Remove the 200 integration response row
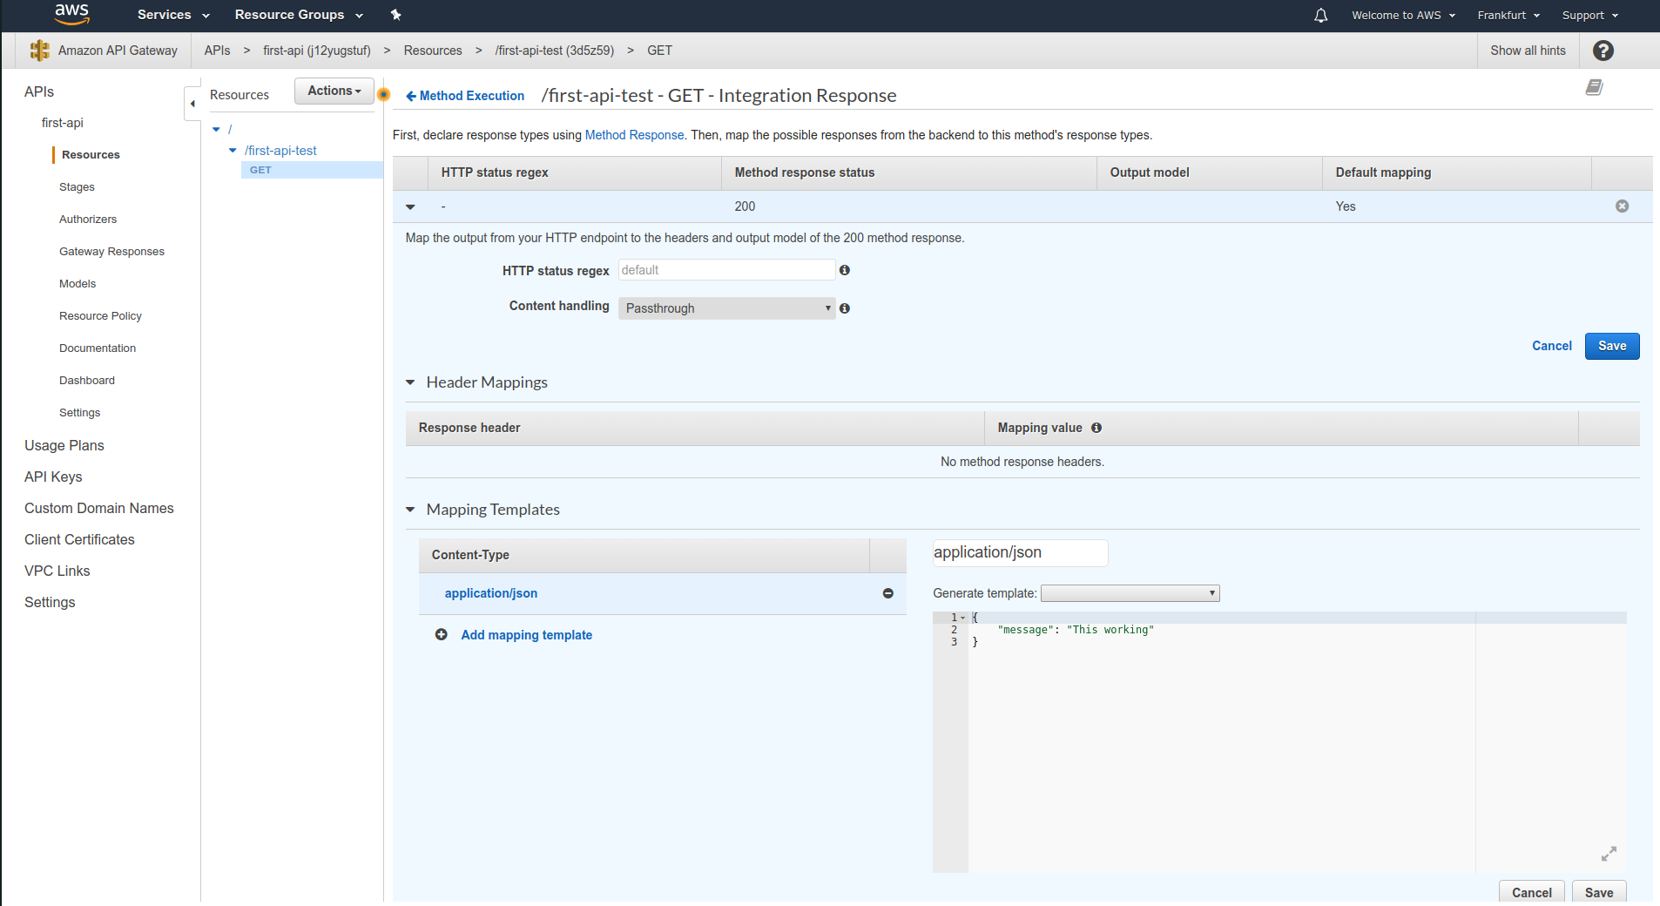 (1622, 206)
